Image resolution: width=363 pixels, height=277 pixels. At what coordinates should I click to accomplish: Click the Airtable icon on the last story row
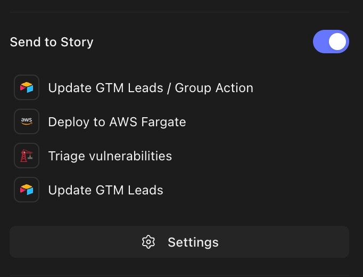click(27, 190)
